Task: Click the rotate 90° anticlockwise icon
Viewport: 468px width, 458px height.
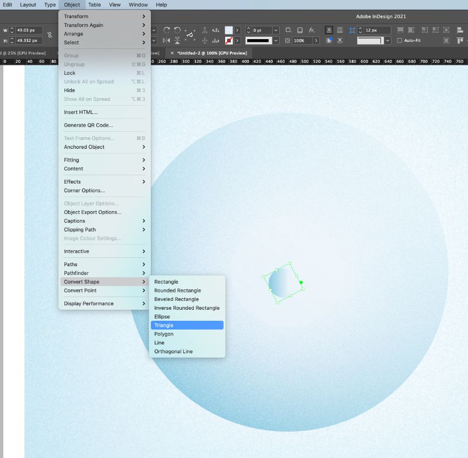Action: tap(177, 30)
